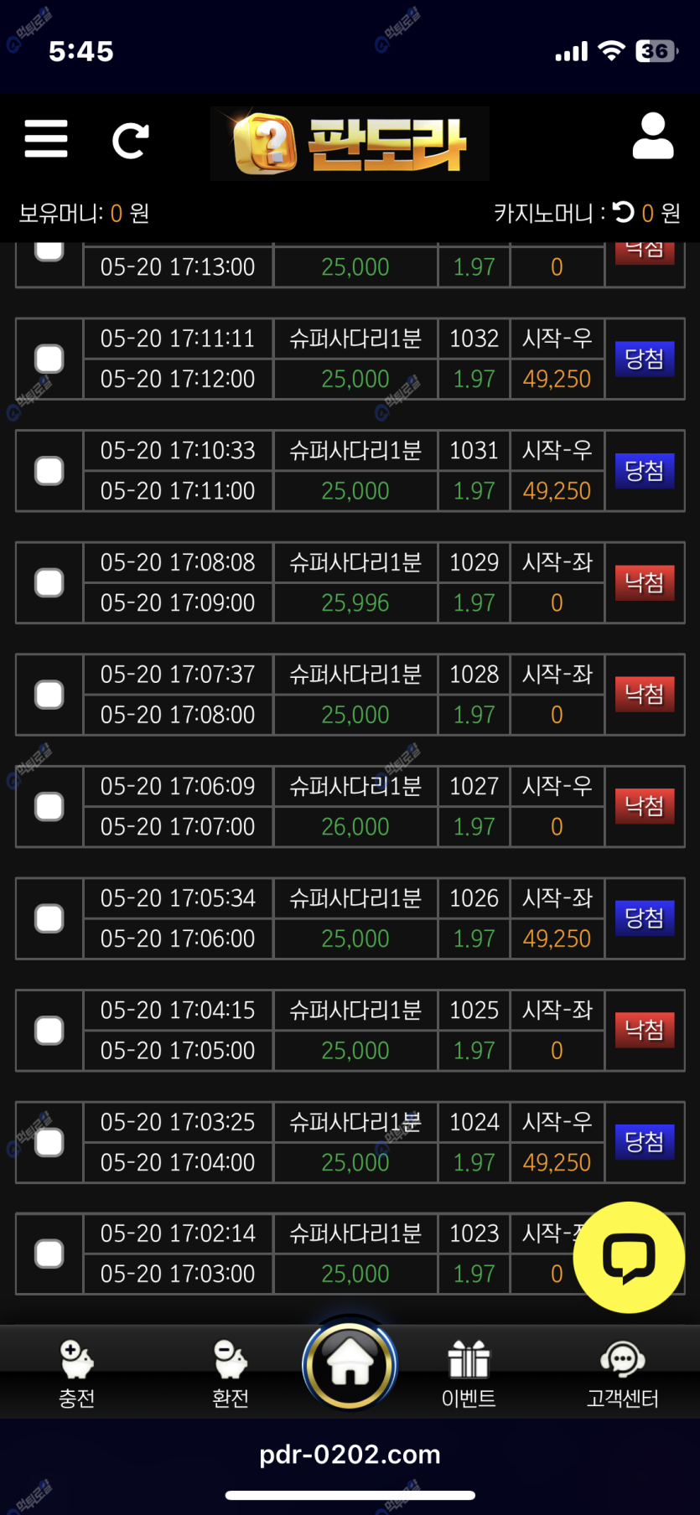
Task: Tap the 보유머니 balance text
Action: click(84, 214)
